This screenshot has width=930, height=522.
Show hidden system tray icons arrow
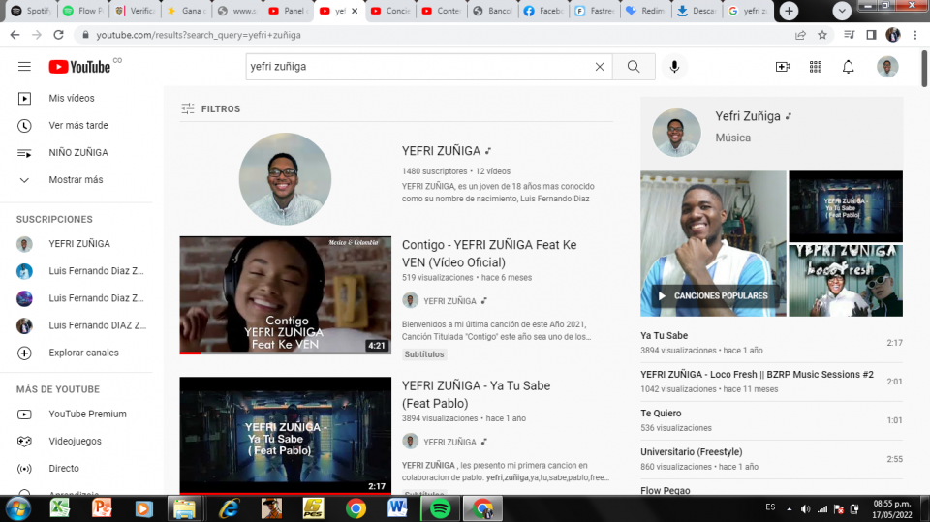pos(789,508)
